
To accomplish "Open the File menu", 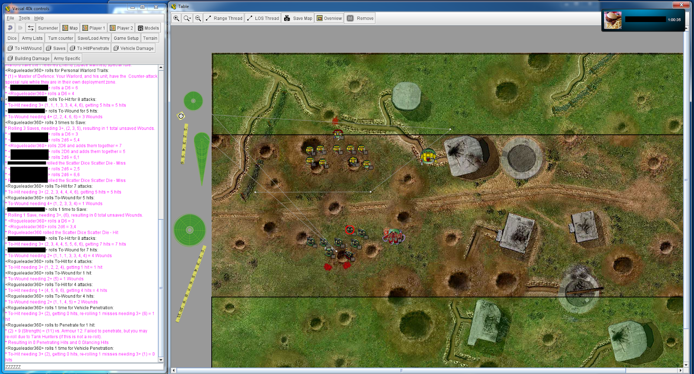I will (x=10, y=18).
